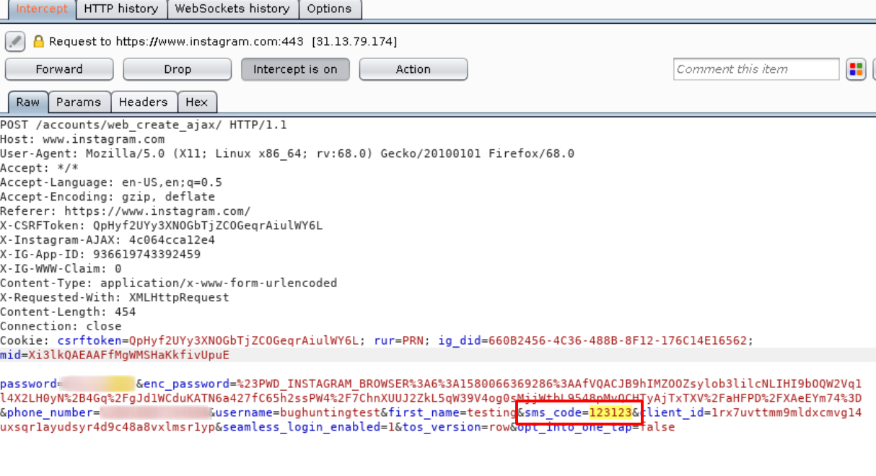Click the Content-Type header line
The image size is (876, 476).
tap(169, 283)
